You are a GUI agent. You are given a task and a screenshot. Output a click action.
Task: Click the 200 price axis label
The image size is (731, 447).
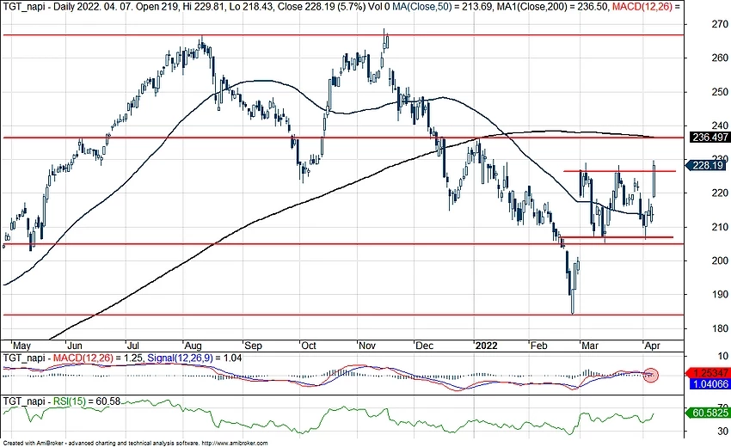point(719,260)
